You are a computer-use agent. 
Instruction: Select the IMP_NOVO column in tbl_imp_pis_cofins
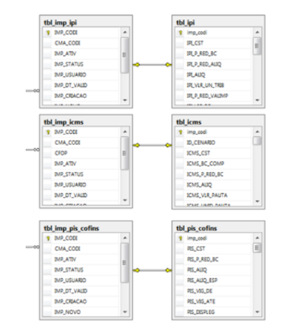tap(81, 312)
